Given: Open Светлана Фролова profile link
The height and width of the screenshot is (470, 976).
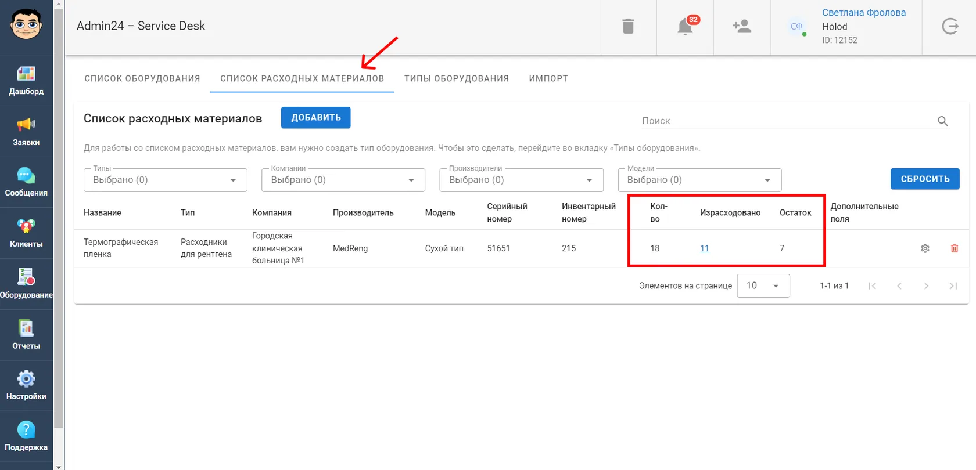Looking at the screenshot, I should (x=864, y=12).
